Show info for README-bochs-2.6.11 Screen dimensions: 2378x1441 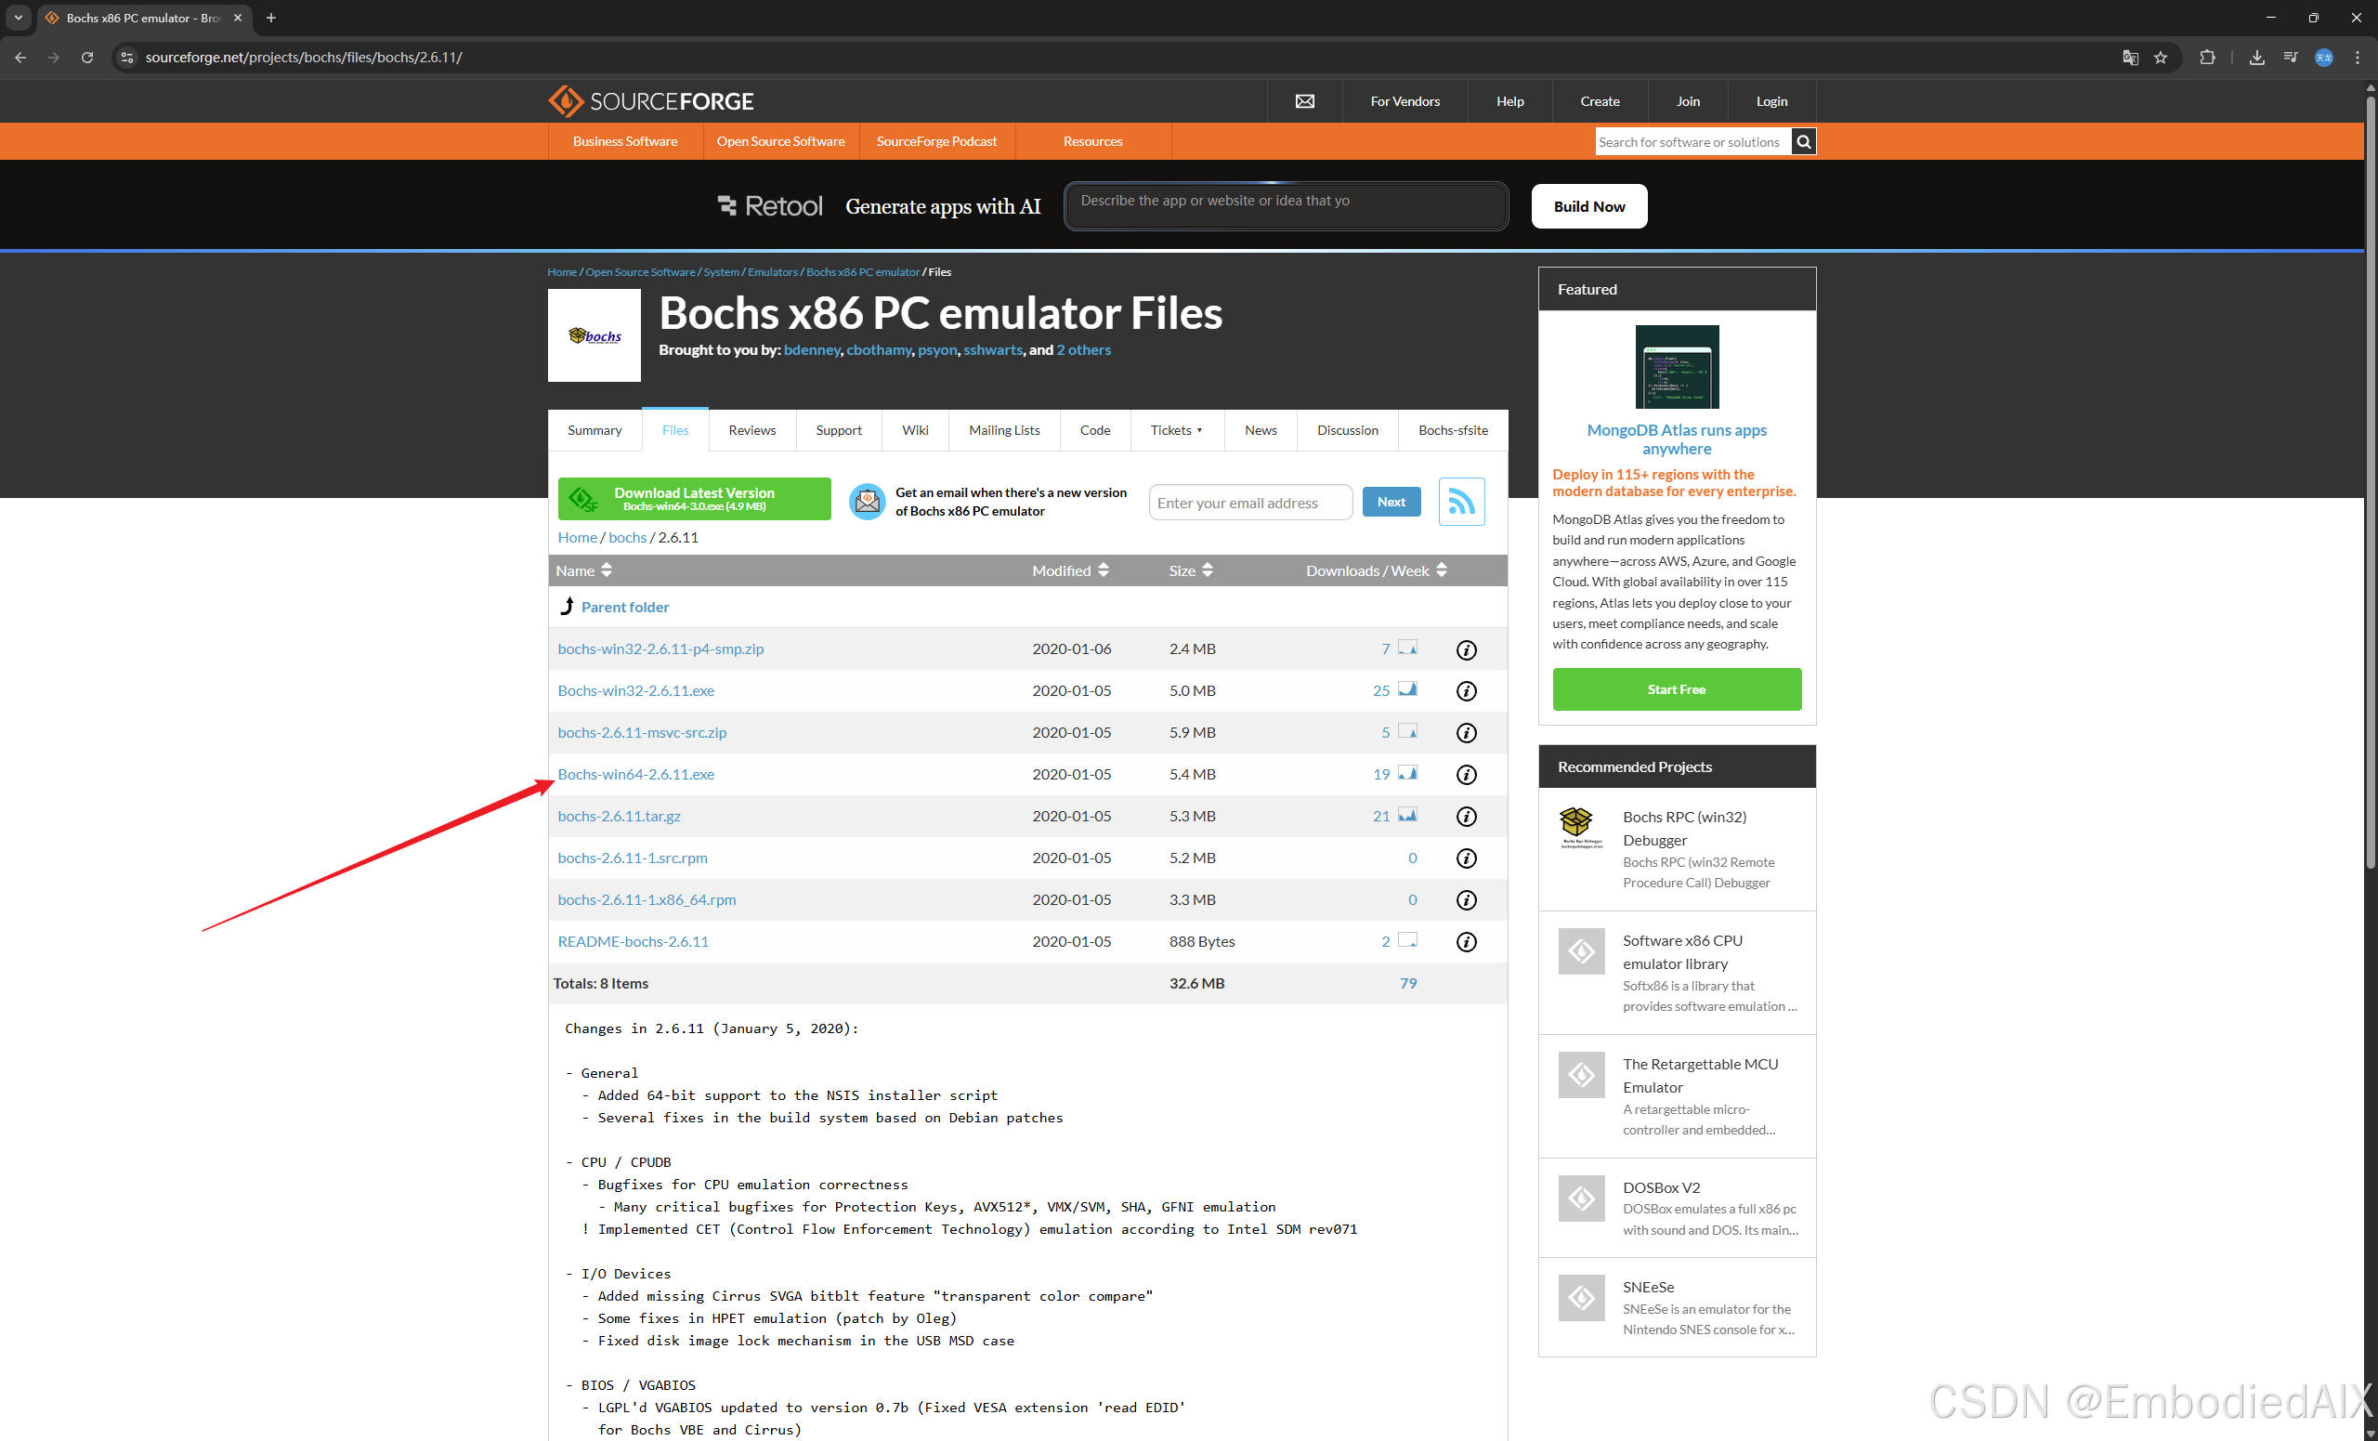pyautogui.click(x=1466, y=942)
